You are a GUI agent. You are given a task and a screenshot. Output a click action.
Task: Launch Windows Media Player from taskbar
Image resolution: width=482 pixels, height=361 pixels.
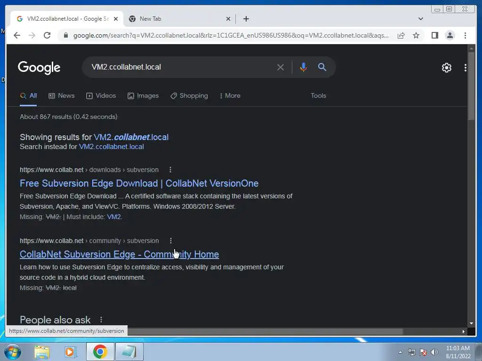click(70, 352)
